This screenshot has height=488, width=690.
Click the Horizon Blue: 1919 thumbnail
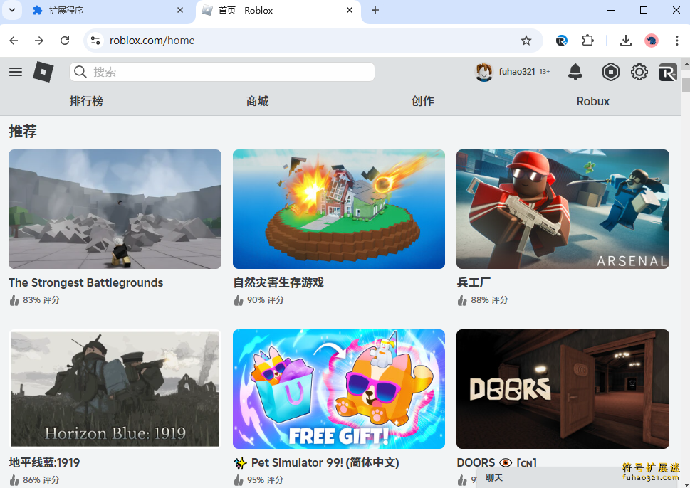115,389
